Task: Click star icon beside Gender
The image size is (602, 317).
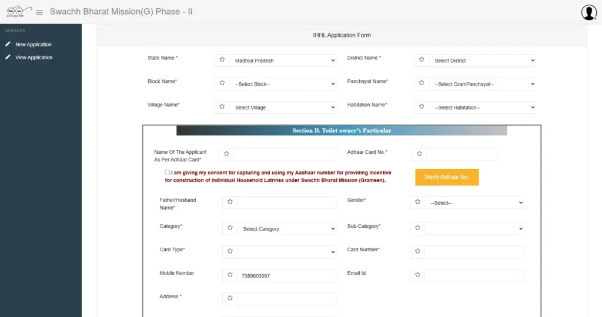Action: [x=417, y=202]
